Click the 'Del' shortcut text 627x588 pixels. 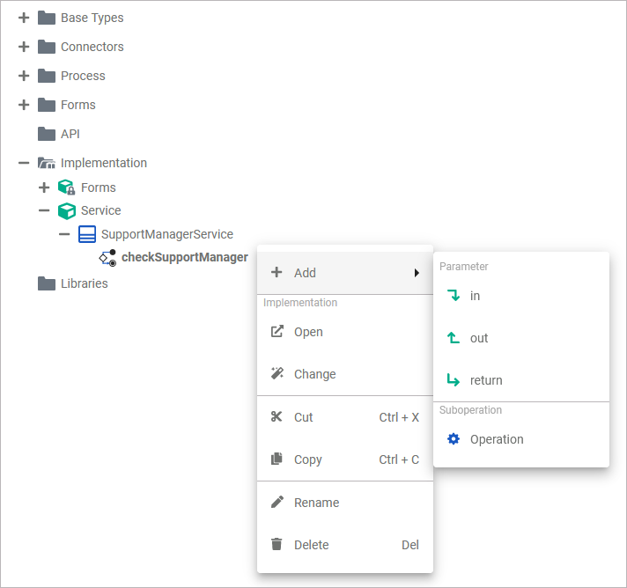(409, 545)
